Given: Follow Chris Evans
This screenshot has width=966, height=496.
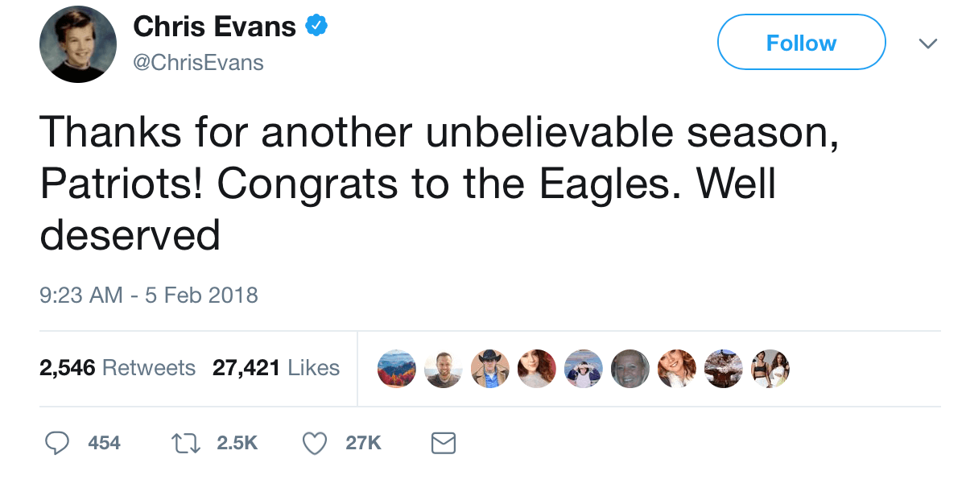Looking at the screenshot, I should tap(801, 43).
